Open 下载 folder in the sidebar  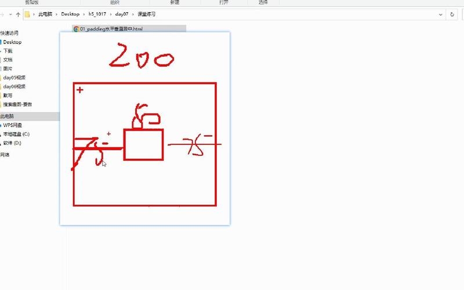[x=8, y=51]
